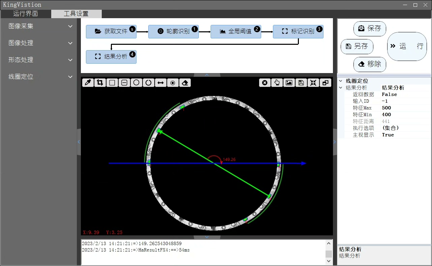The width and height of the screenshot is (432, 266).
Task: Select the double-arrow measure tool
Action: [161, 82]
